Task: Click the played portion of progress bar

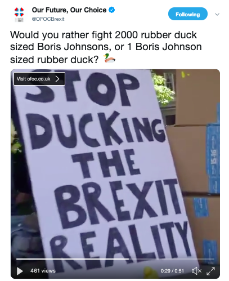Action: 73,259
